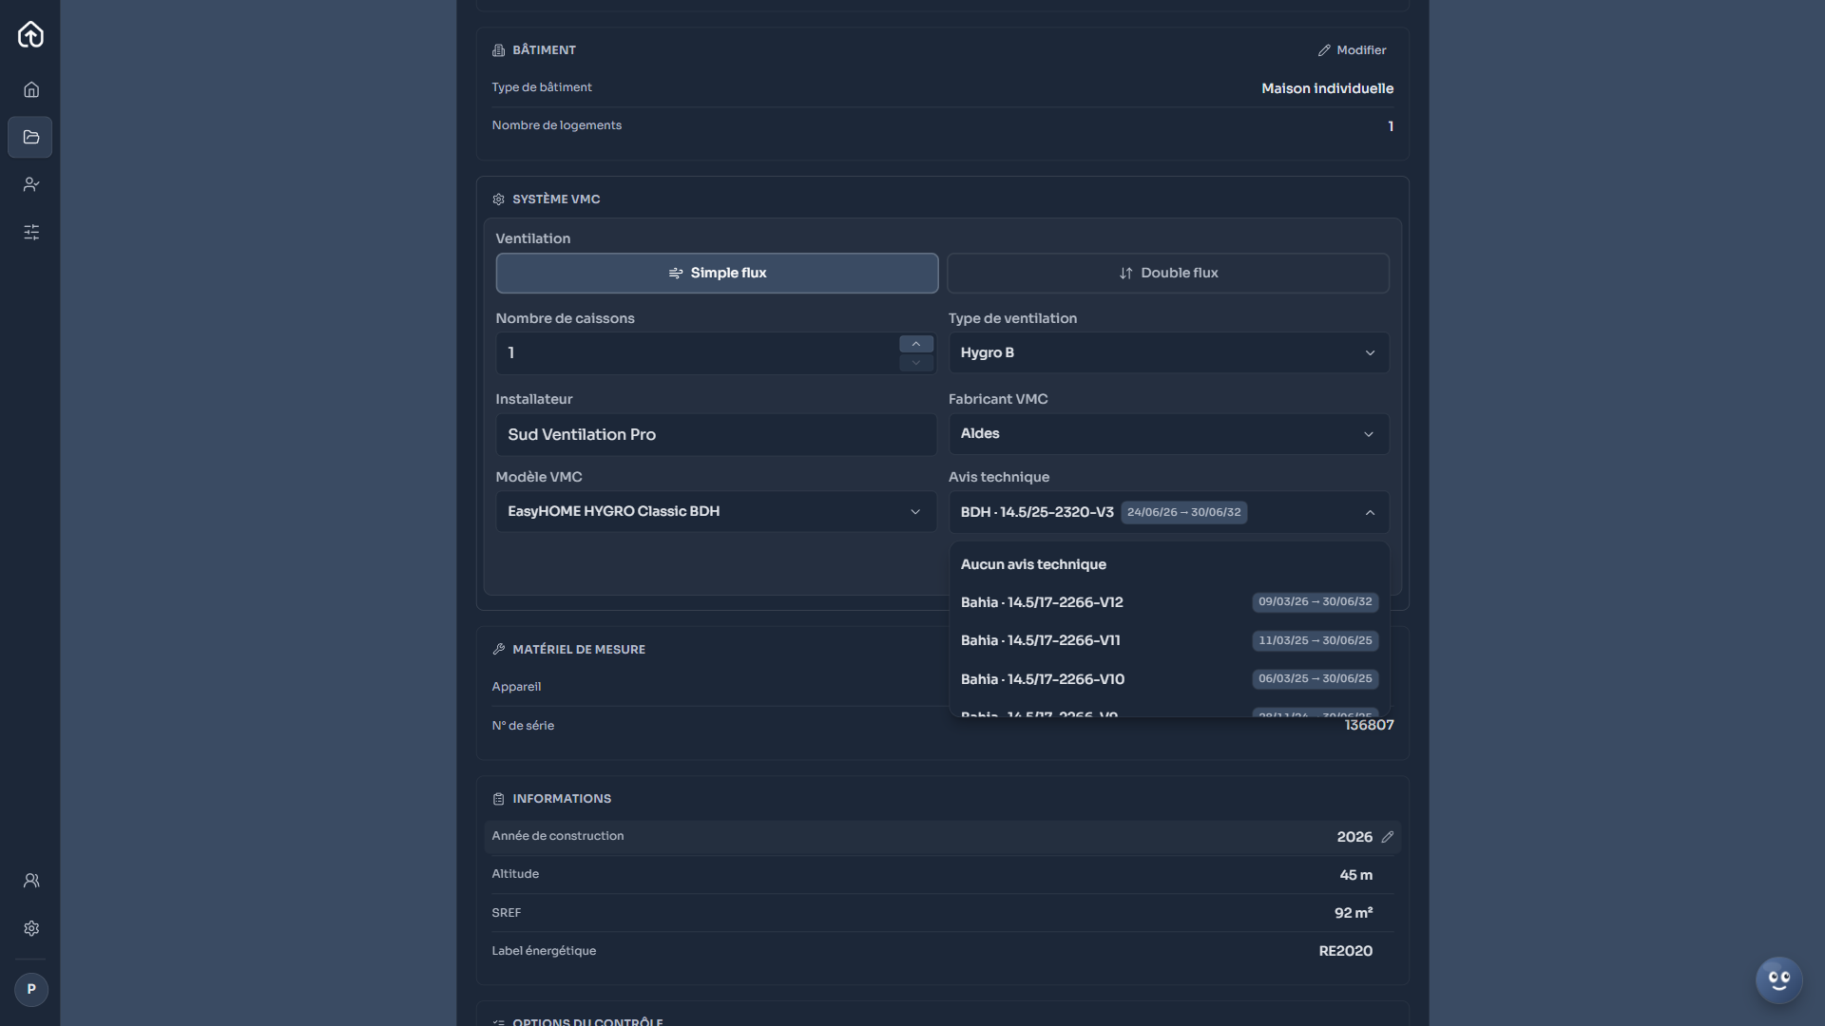The image size is (1825, 1026).
Task: Choose Bahia 14.5/17-2266-V10 option
Action: (1169, 679)
